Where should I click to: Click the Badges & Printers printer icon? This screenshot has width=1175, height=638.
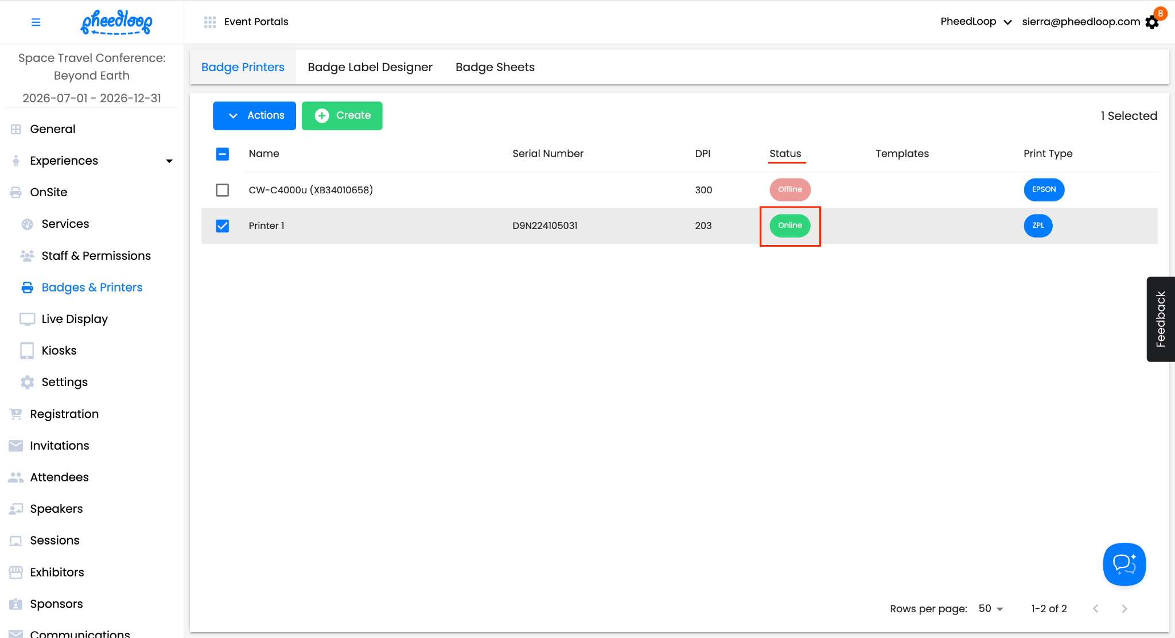pyautogui.click(x=27, y=287)
